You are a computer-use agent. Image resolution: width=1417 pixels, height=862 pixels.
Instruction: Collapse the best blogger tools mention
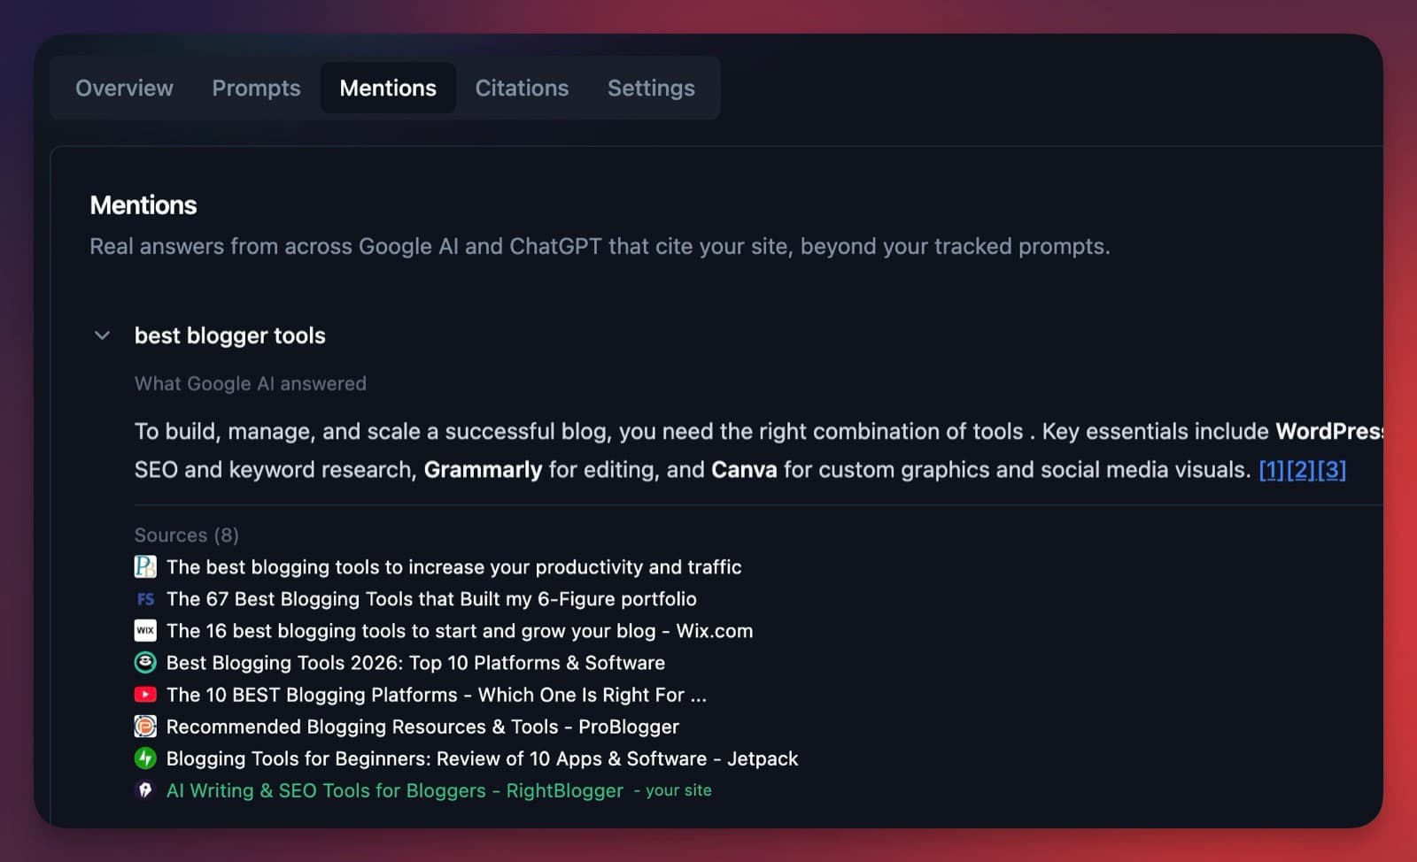coord(102,335)
